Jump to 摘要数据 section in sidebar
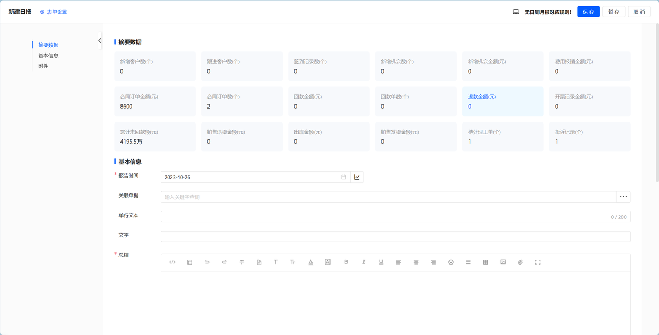This screenshot has height=335, width=659. (48, 45)
